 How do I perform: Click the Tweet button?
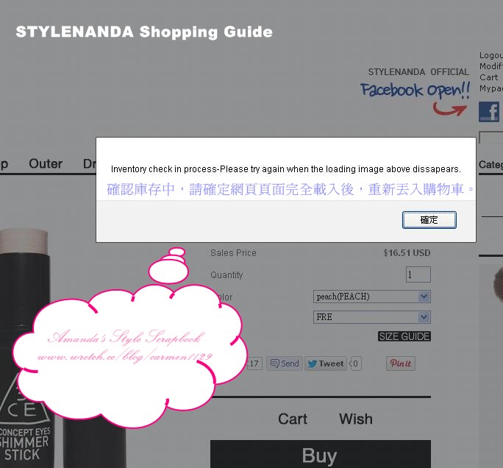click(x=326, y=364)
